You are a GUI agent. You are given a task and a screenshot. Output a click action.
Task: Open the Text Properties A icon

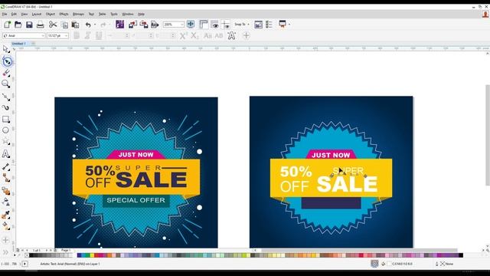click(231, 36)
